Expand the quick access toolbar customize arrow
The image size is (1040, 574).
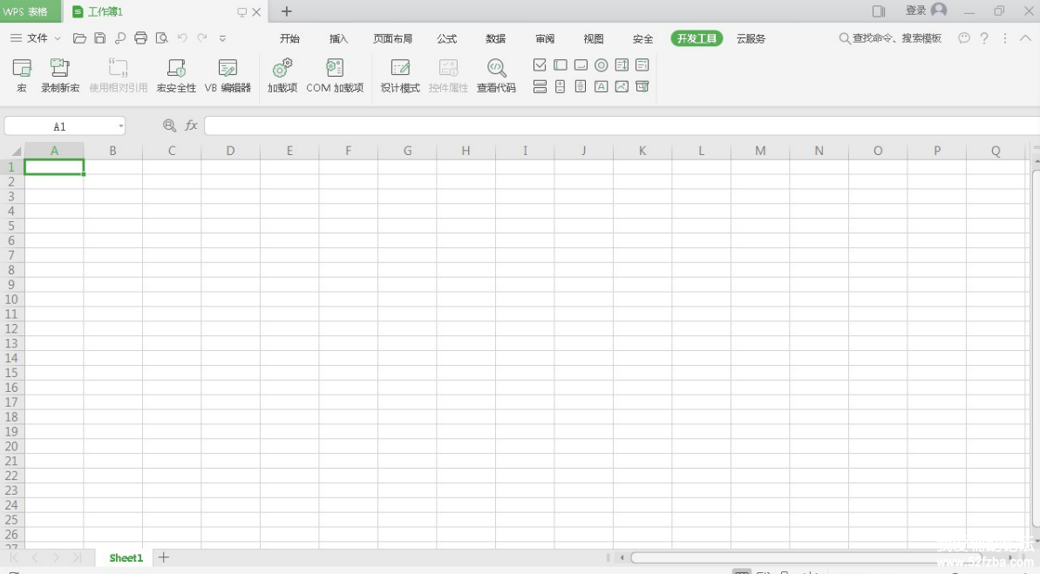tap(222, 38)
